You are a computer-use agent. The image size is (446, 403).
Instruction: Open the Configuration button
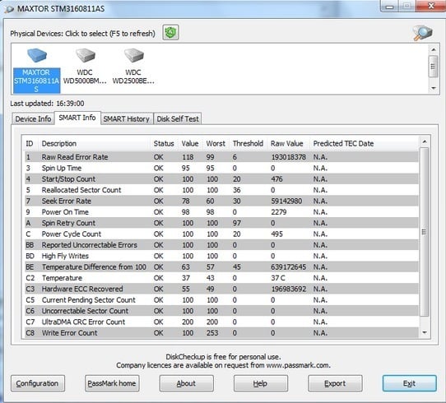point(38,383)
